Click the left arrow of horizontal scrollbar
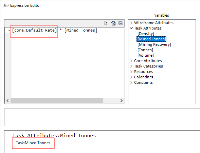Viewport: 200px width, 153px height. (7, 101)
